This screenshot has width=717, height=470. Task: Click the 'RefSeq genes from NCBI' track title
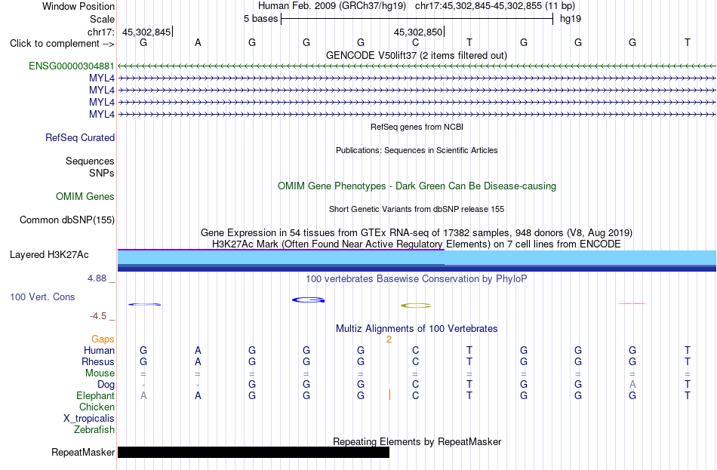tap(417, 127)
